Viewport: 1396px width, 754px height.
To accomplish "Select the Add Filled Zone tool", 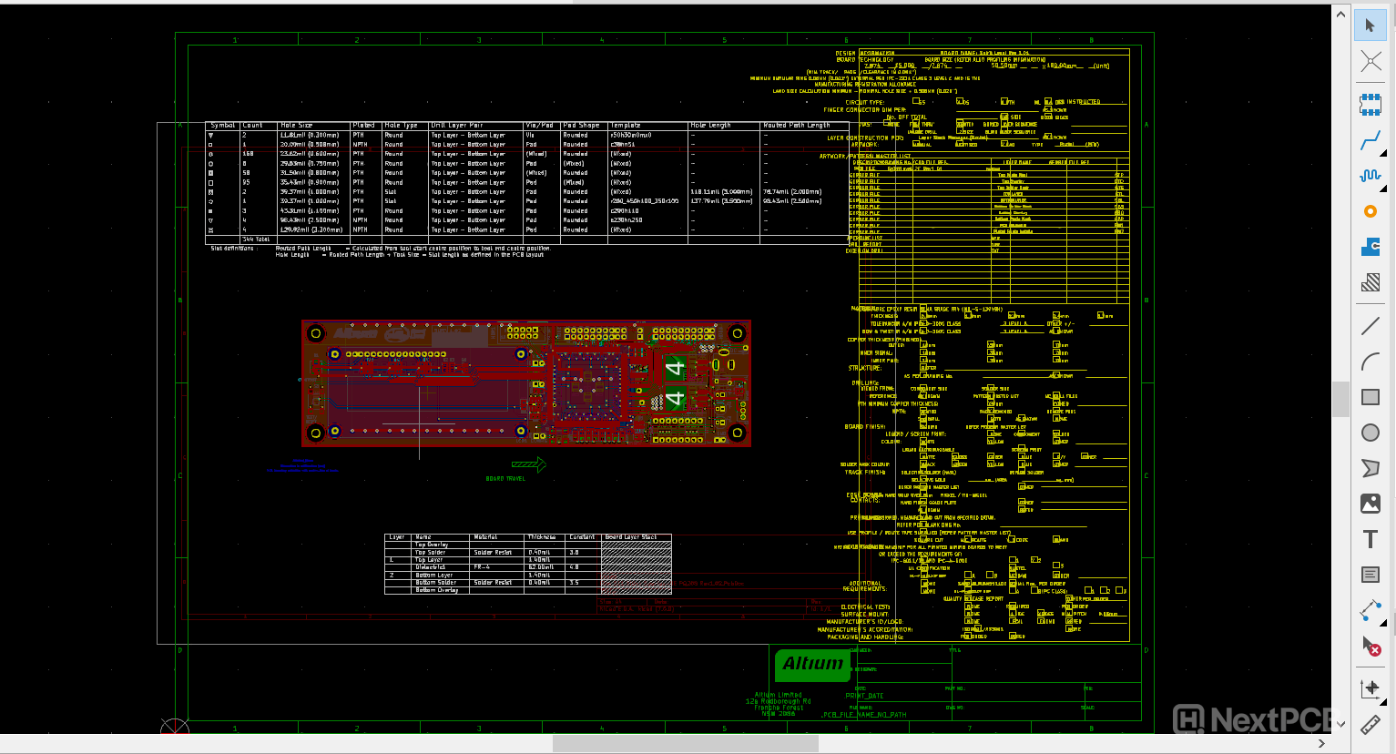I will tap(1371, 247).
